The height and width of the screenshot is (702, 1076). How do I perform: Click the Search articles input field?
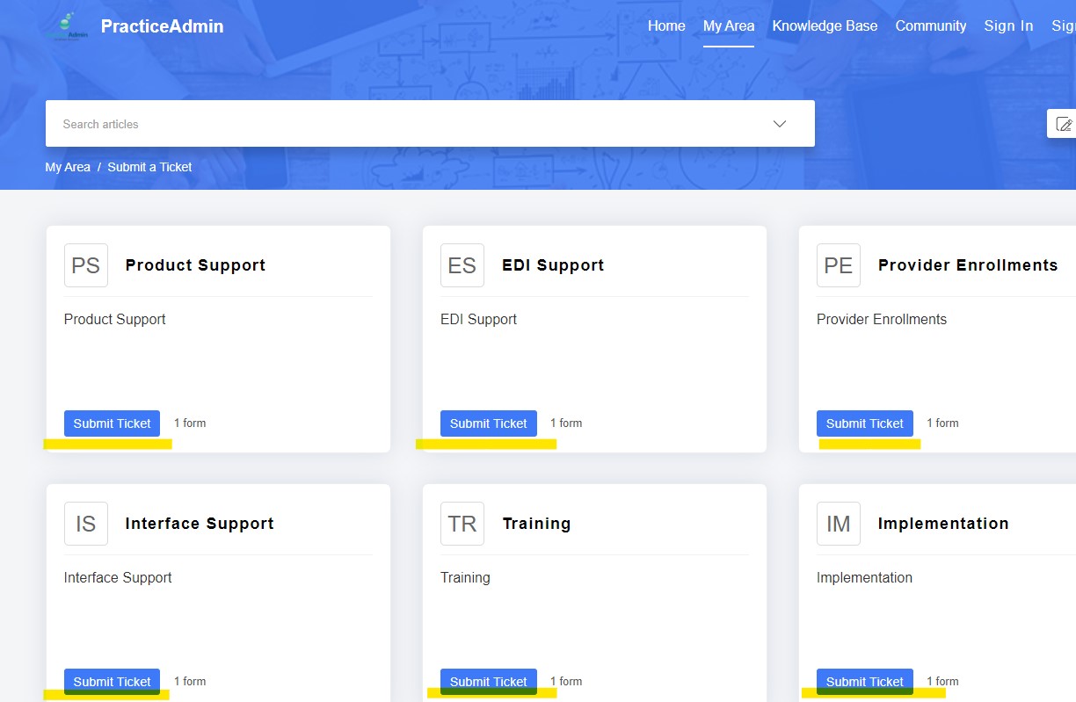pos(430,124)
